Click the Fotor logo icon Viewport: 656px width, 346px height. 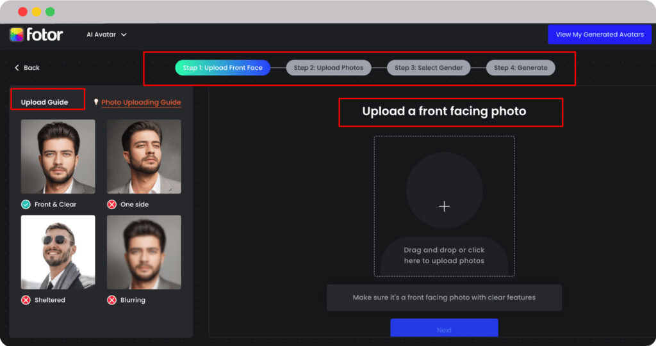[17, 35]
